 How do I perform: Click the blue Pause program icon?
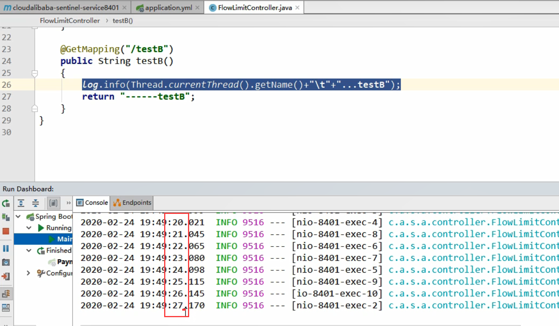6,248
